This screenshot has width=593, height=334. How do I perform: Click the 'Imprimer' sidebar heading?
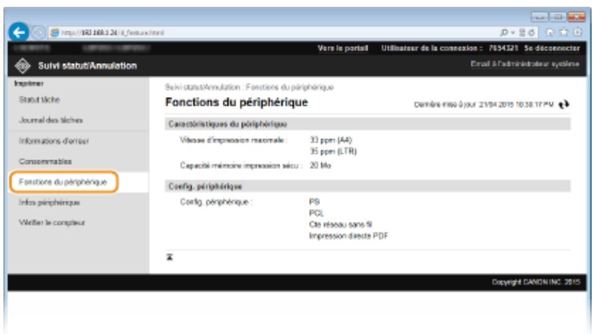(x=29, y=83)
